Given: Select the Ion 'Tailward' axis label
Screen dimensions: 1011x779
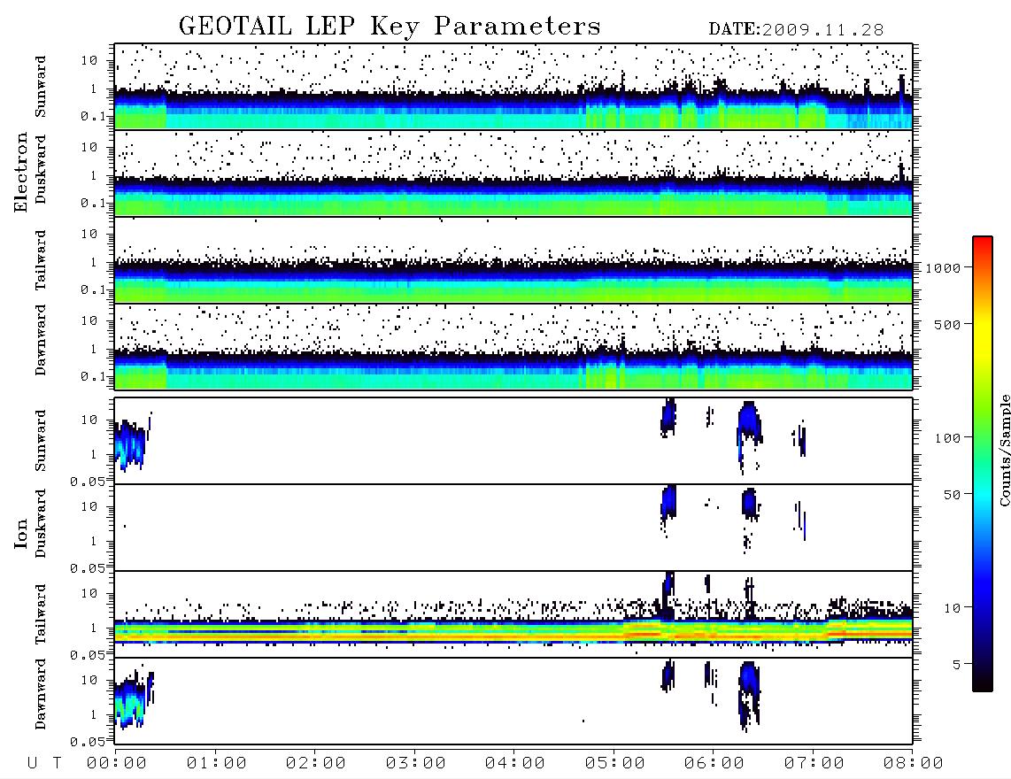Looking at the screenshot, I should point(41,614).
